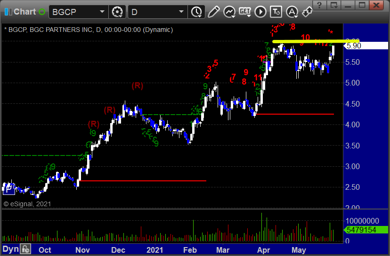This screenshot has width=390, height=256.
Task: Minimize the chart window
Action: click(348, 5)
